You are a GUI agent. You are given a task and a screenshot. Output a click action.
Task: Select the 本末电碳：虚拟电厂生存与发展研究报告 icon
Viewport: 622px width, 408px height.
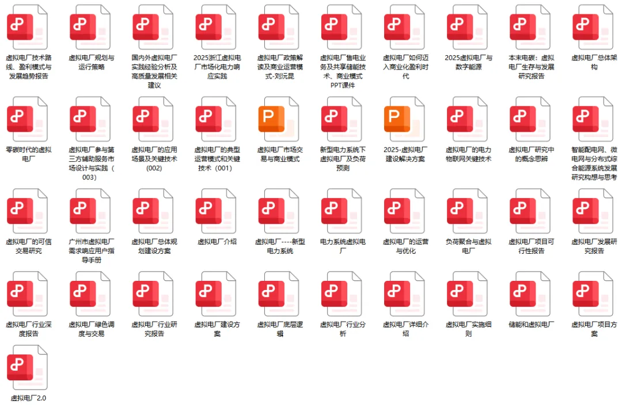pyautogui.click(x=530, y=28)
